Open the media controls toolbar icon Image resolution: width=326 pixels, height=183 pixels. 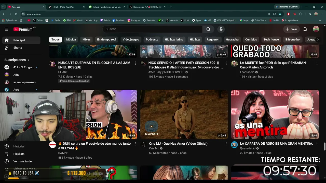[x=310, y=14]
